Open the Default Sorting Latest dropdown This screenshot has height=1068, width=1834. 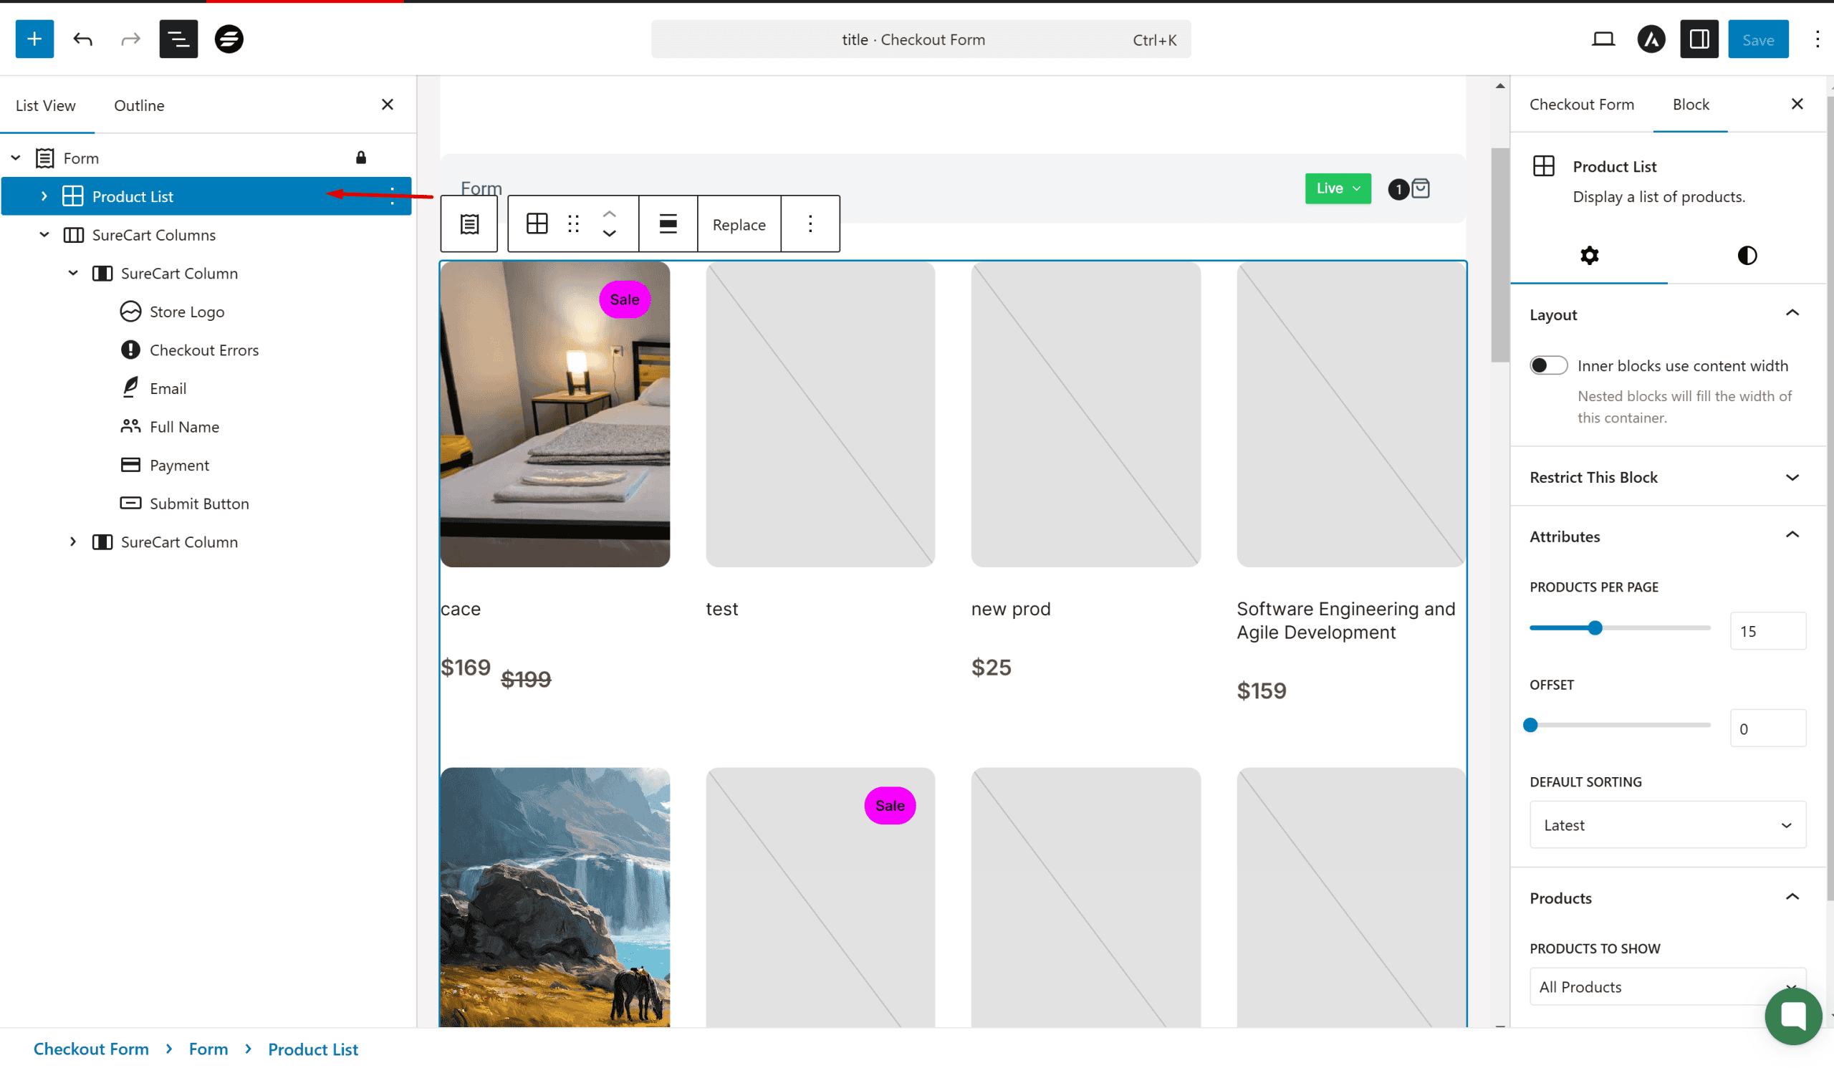tap(1666, 825)
